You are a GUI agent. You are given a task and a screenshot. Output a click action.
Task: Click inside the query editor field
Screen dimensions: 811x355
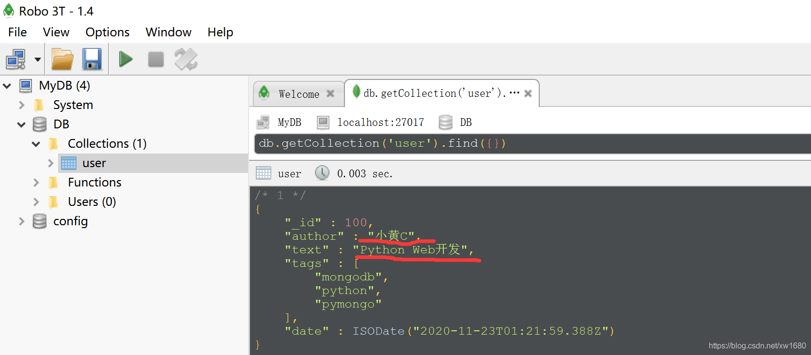(x=532, y=144)
